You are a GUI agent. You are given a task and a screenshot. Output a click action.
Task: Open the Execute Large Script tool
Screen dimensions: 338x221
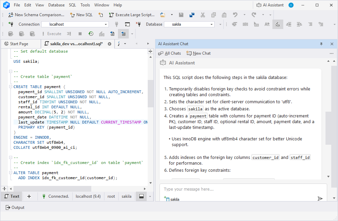[132, 15]
